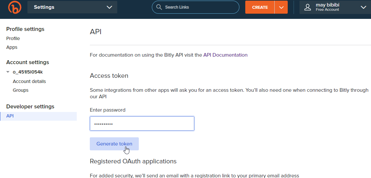The image size is (371, 178).
Task: Click the magnifier icon in search bar
Action: [x=159, y=7]
